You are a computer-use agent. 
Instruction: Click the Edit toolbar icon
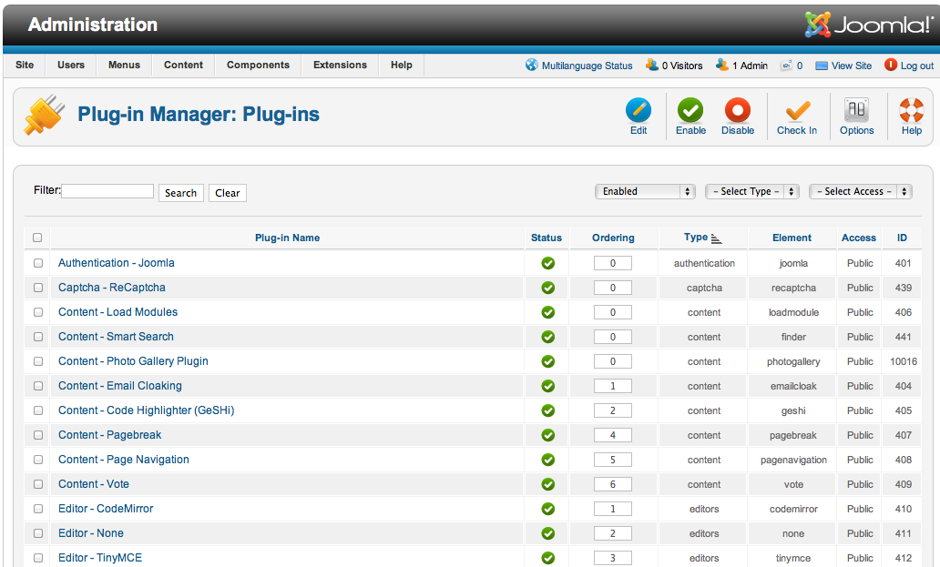(638, 111)
